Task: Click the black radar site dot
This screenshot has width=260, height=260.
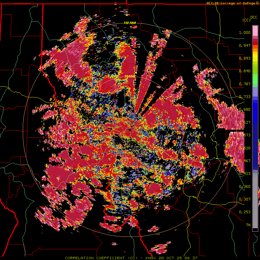Action: click(130, 130)
